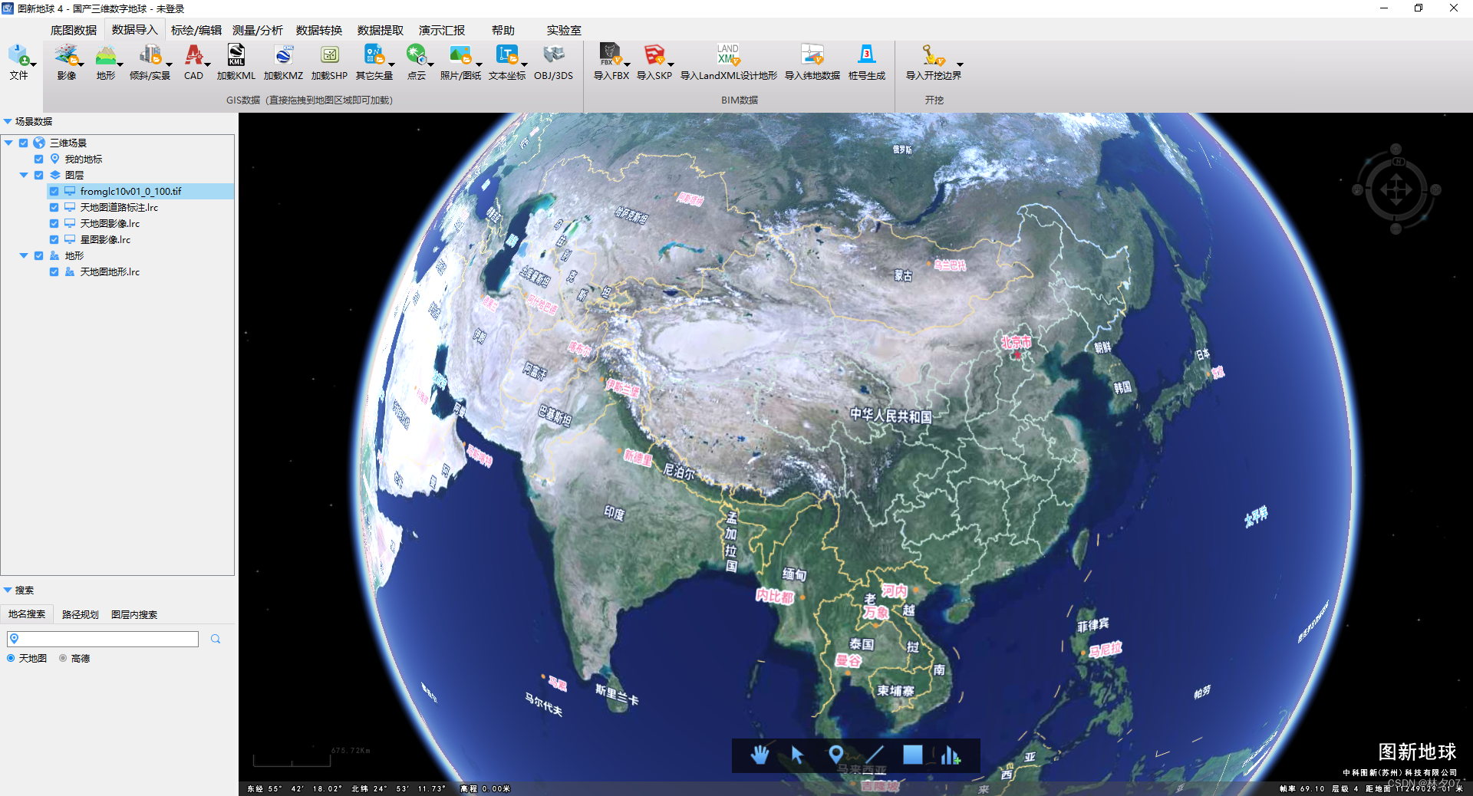
Task: Click the 桩号生成 stake number icon
Action: (866, 55)
